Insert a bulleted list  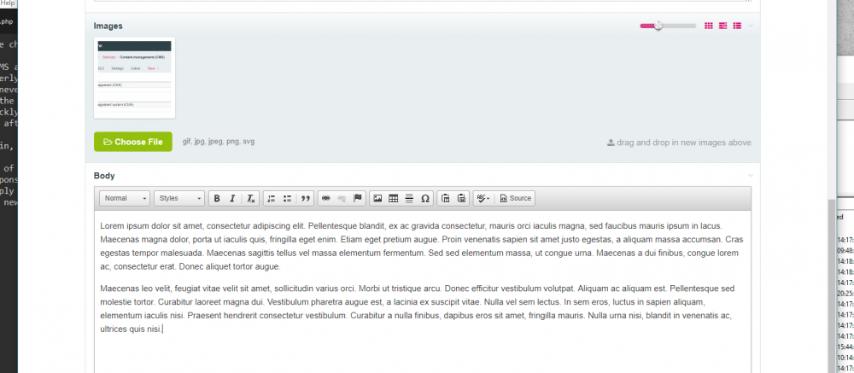(288, 198)
